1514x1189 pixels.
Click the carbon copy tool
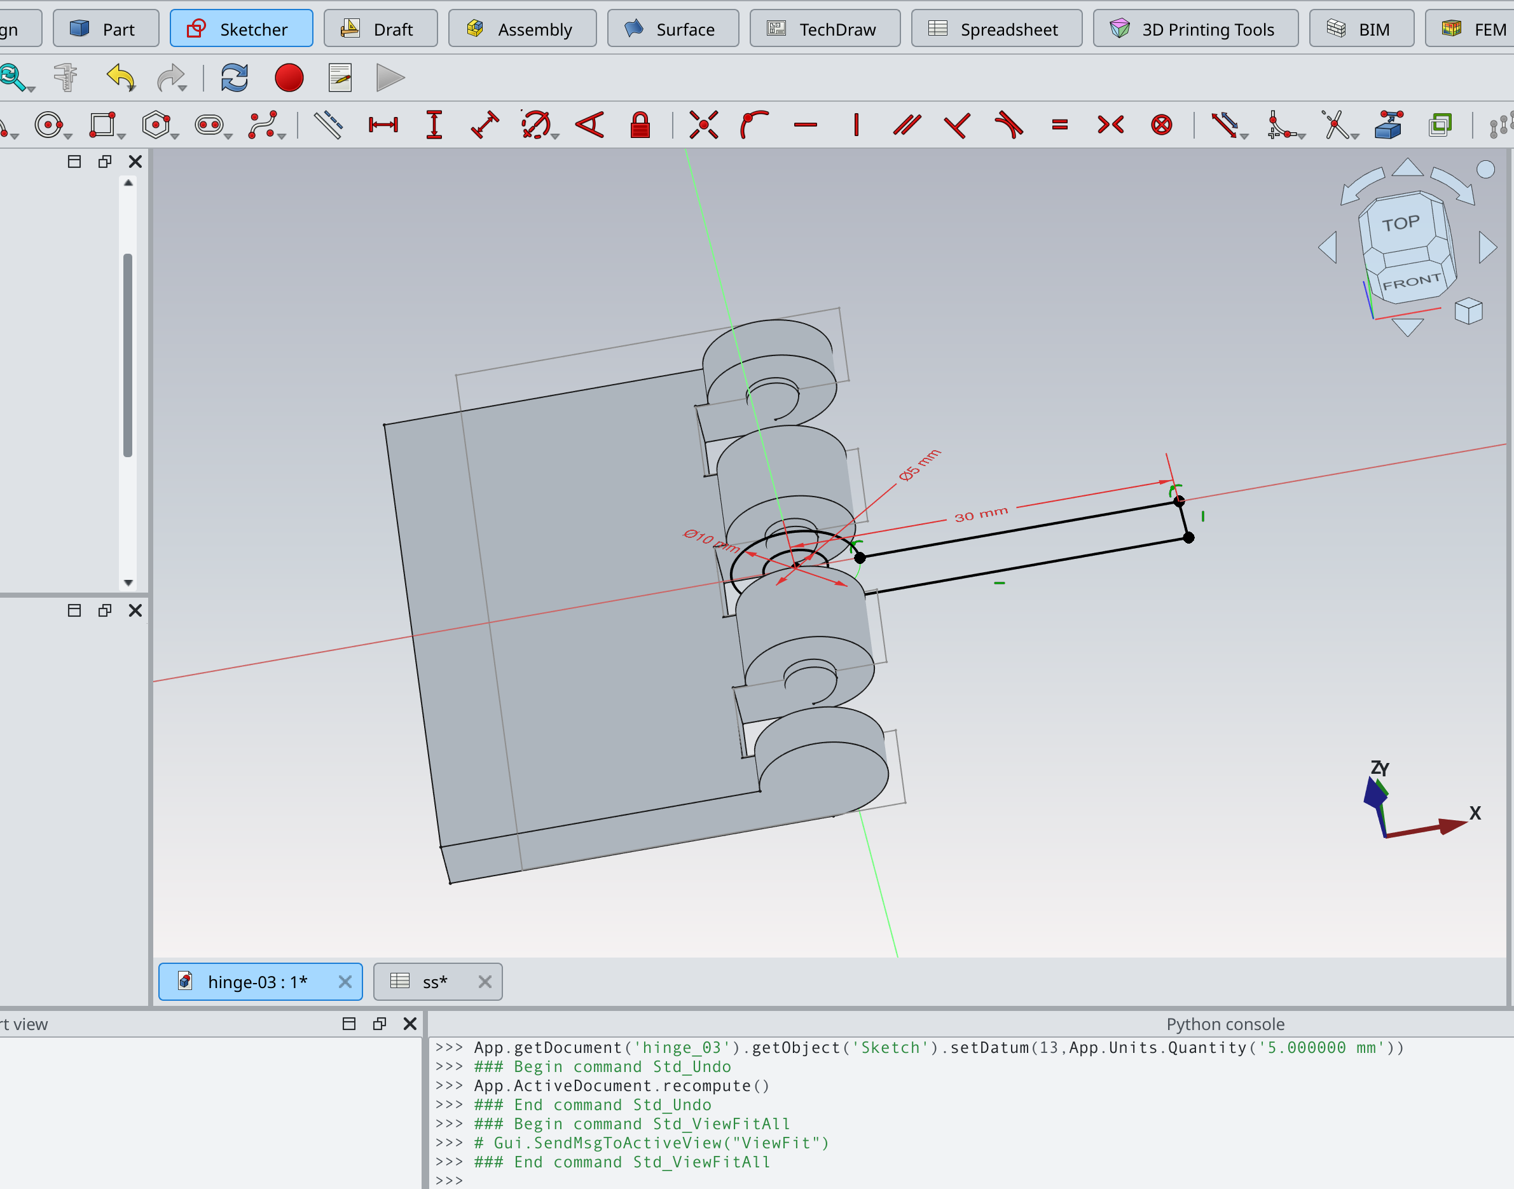(1440, 125)
